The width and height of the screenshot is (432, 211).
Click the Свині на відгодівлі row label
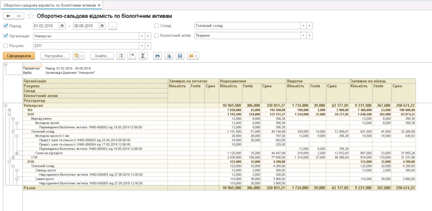(49, 153)
